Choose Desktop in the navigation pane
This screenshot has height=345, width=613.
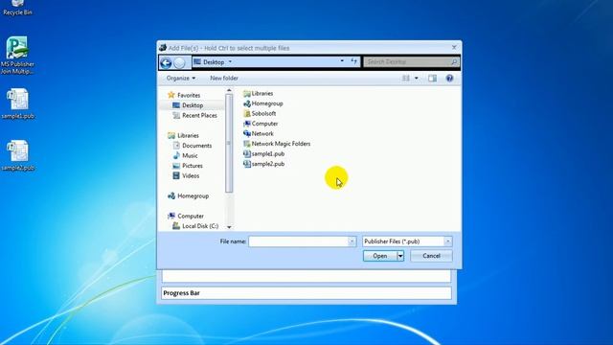click(188, 105)
